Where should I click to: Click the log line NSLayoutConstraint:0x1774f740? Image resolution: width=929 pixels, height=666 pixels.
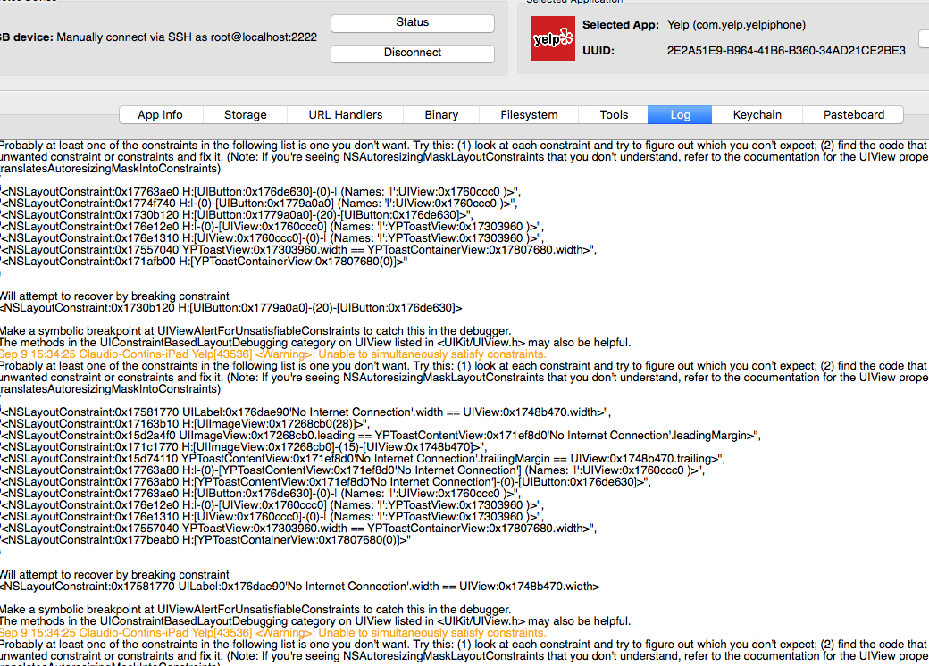click(259, 203)
